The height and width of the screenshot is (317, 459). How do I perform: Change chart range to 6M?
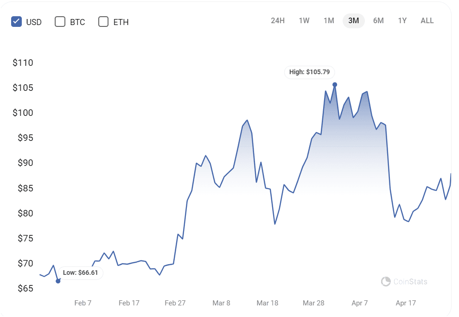(x=378, y=20)
